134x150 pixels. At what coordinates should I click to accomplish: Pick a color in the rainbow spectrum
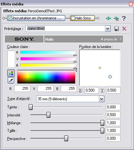(x=46, y=77)
